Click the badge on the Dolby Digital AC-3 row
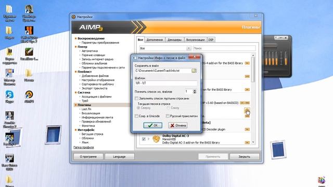Image resolution: width=333 pixels, height=187 pixels. coord(247,142)
